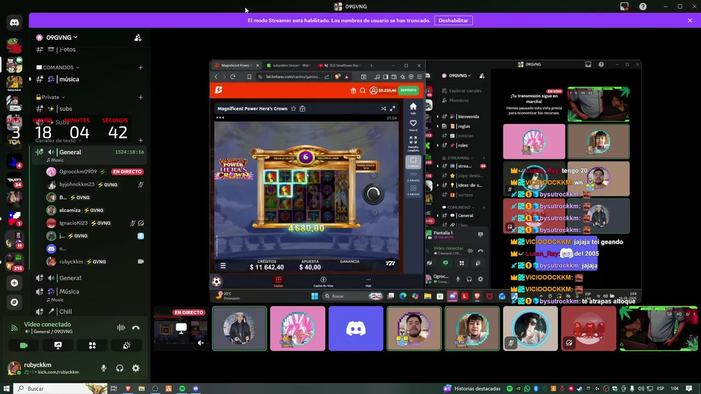701x394 pixels.
Task: Open the Discord inbox icon in title bar
Action: (x=624, y=7)
